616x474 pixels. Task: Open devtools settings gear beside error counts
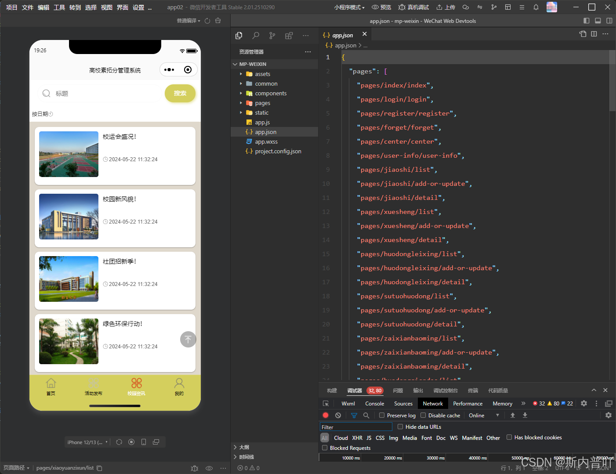[584, 403]
